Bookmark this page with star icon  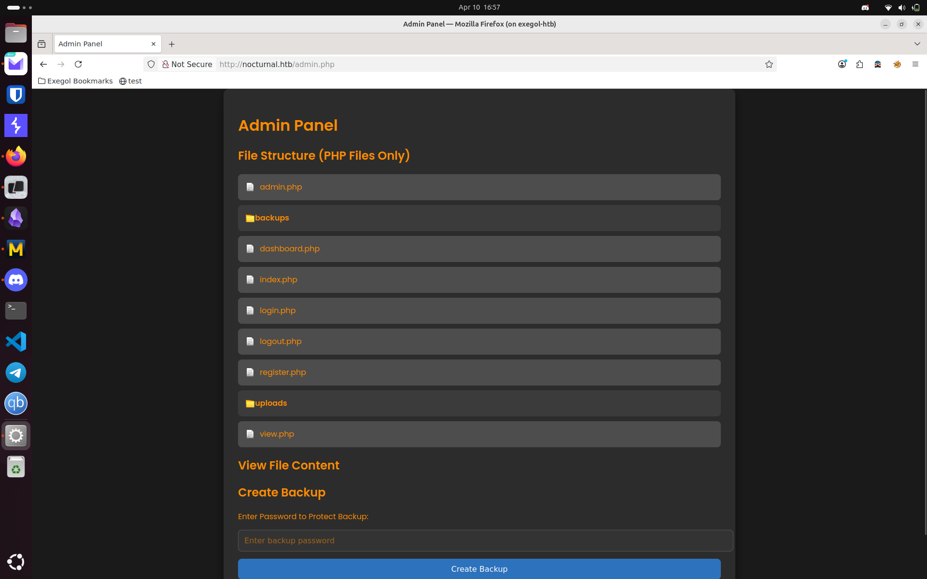(769, 64)
